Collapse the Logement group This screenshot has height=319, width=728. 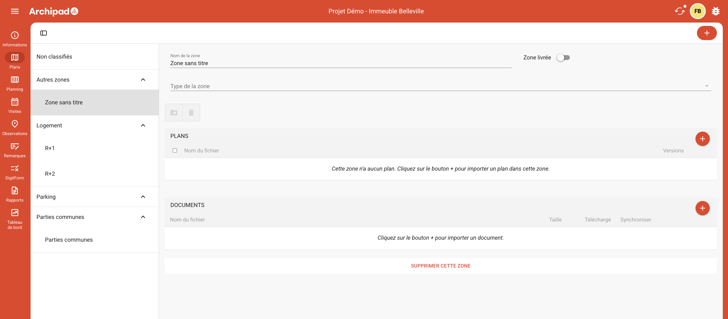[x=143, y=125]
